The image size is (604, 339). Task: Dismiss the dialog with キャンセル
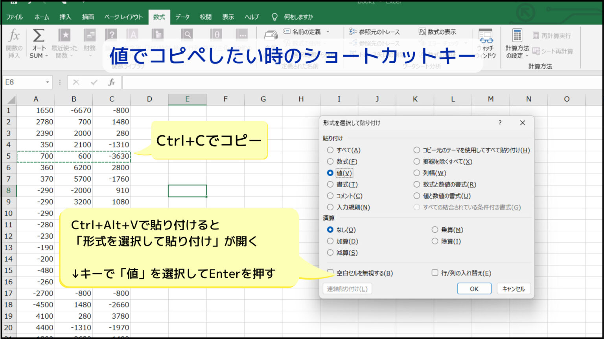(x=514, y=288)
